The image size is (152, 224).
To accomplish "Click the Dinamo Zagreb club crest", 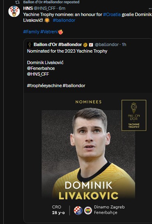I will pos(78,210).
